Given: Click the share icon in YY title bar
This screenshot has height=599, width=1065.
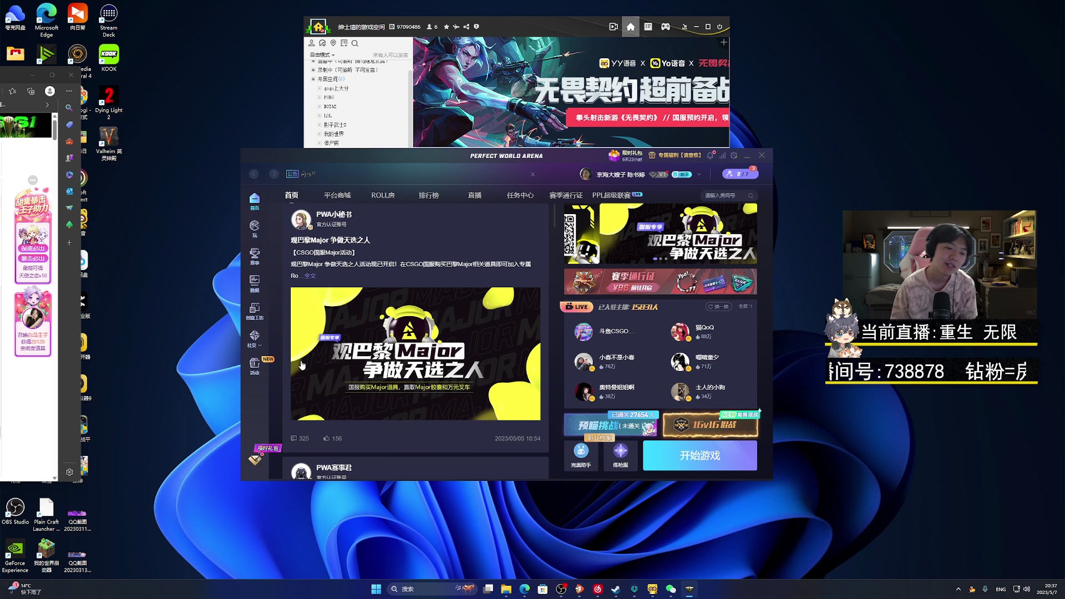Looking at the screenshot, I should click(x=466, y=27).
